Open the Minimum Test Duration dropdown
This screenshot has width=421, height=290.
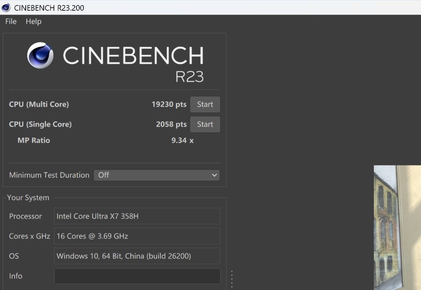[156, 175]
